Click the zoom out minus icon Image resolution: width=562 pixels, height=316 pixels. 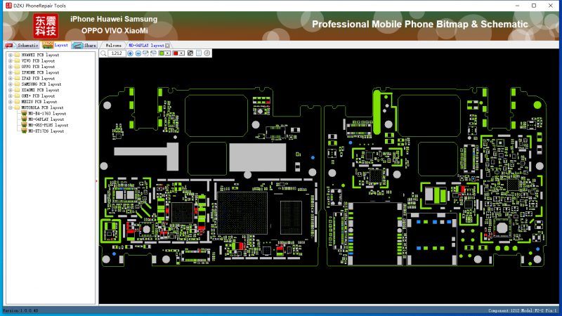tap(138, 53)
